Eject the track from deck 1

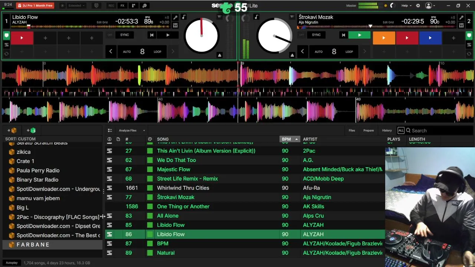tap(219, 55)
